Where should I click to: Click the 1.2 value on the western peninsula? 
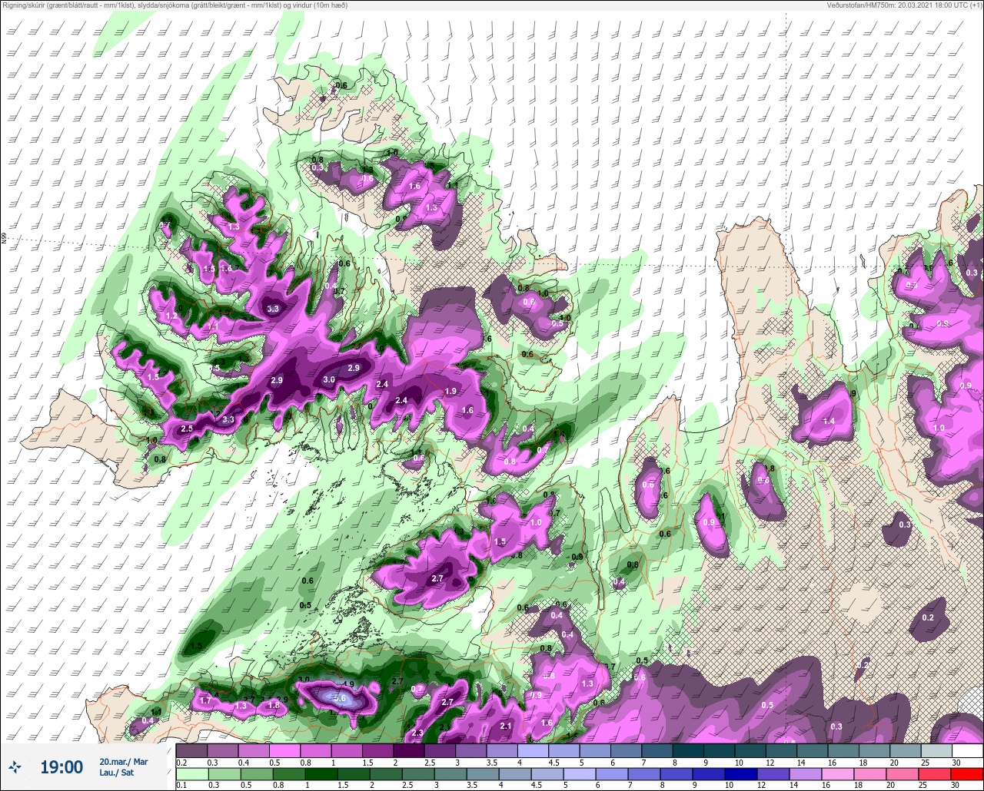point(171,316)
